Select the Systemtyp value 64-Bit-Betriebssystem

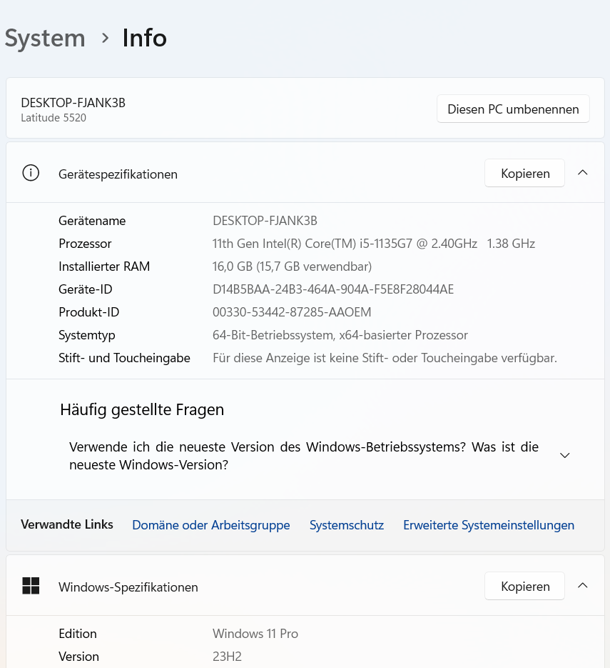click(340, 335)
